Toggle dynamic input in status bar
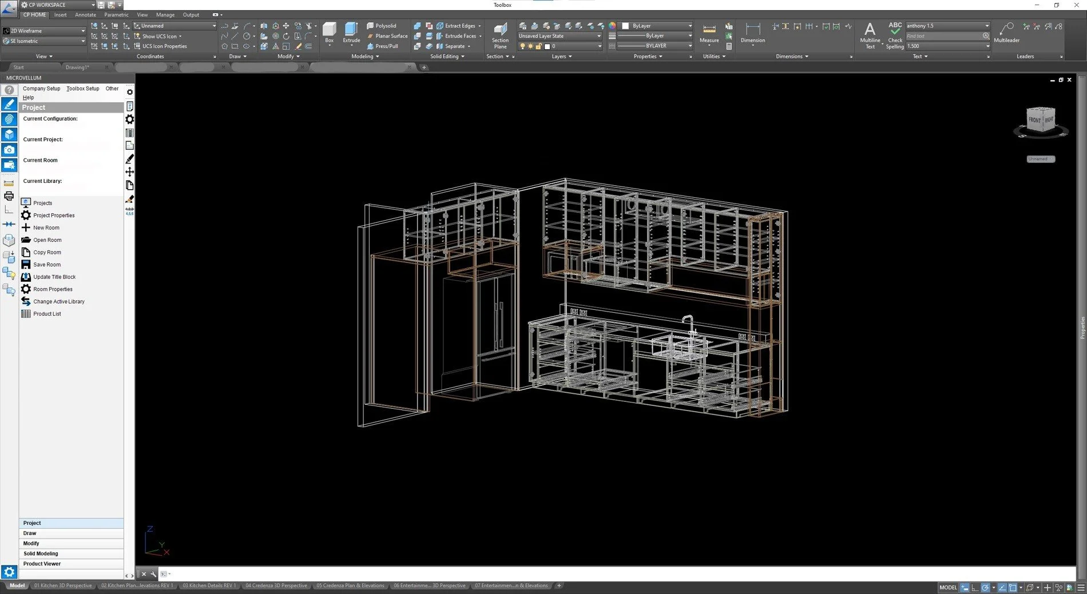Viewport: 1087px width, 594px height. coord(965,587)
